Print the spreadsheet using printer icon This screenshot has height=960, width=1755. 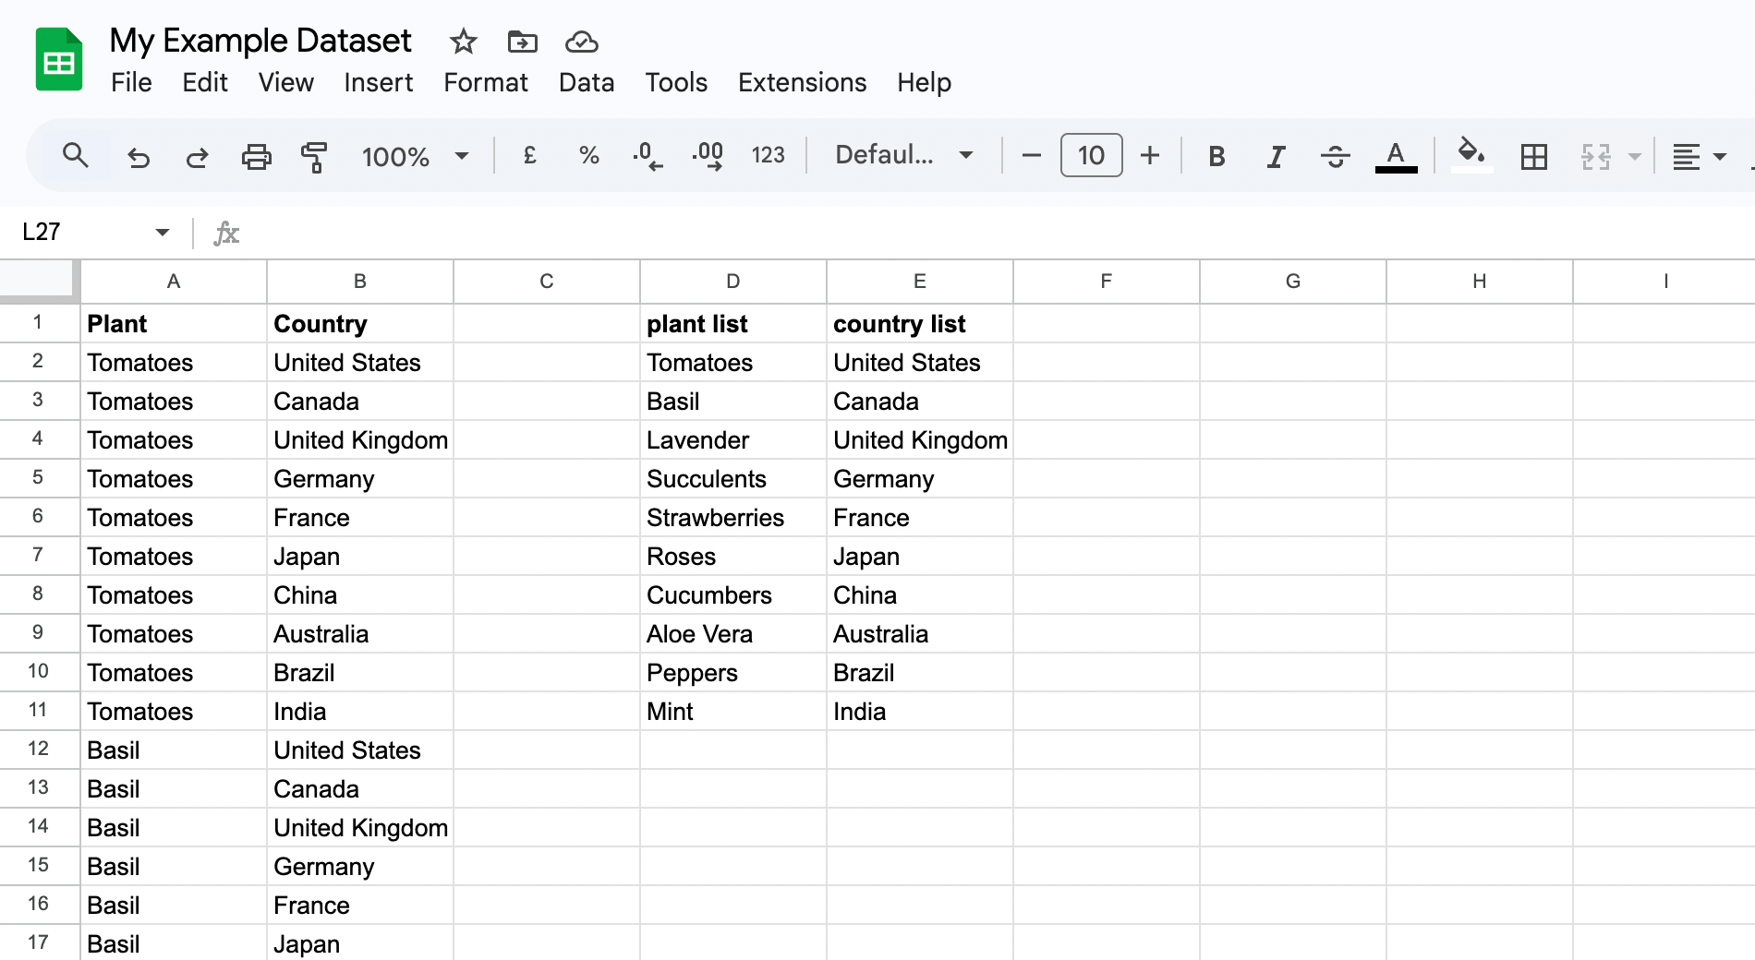257,156
